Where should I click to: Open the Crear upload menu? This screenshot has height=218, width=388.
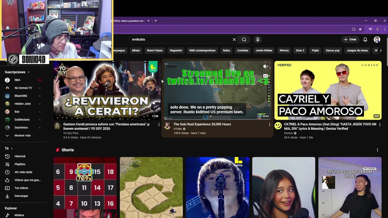point(350,39)
